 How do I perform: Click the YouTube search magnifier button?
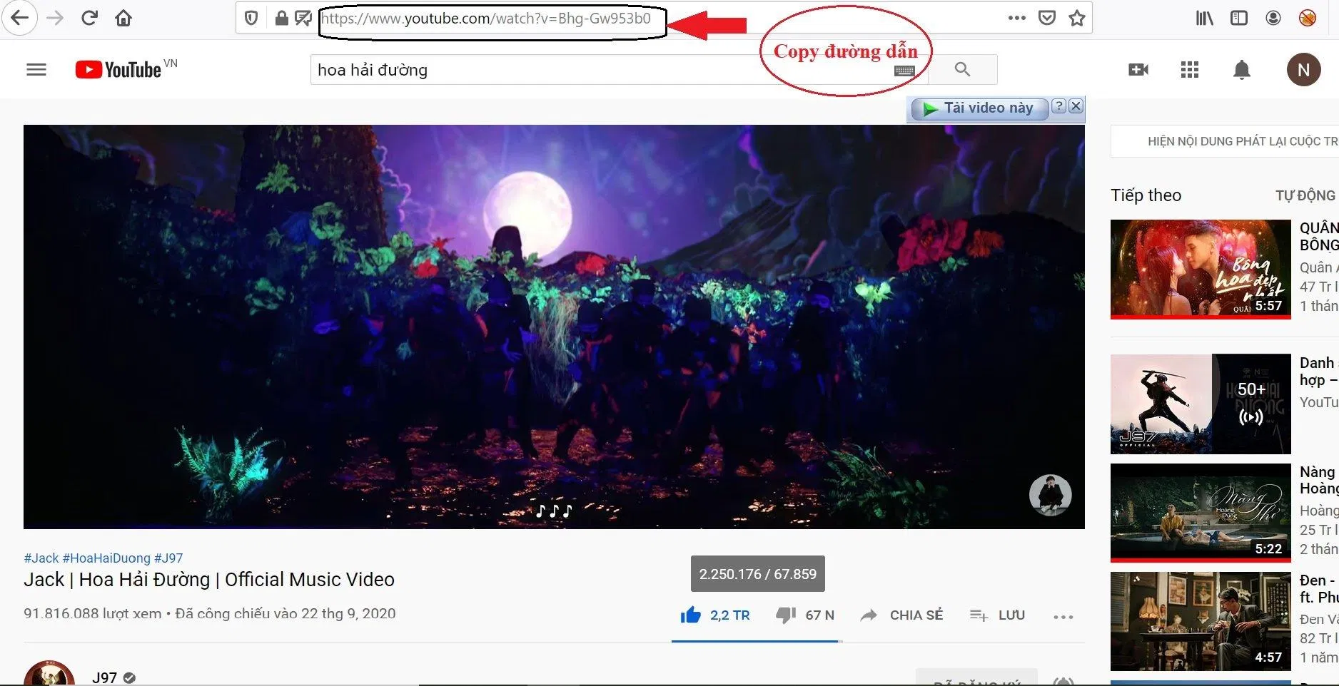[x=962, y=70]
